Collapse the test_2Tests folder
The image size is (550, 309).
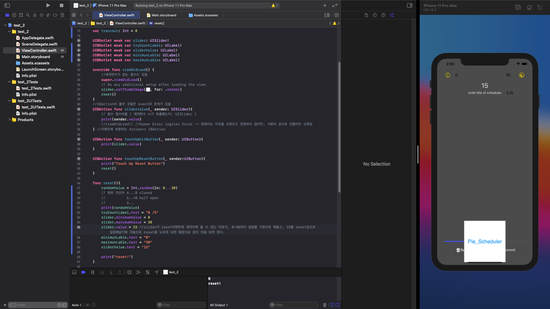pos(9,82)
